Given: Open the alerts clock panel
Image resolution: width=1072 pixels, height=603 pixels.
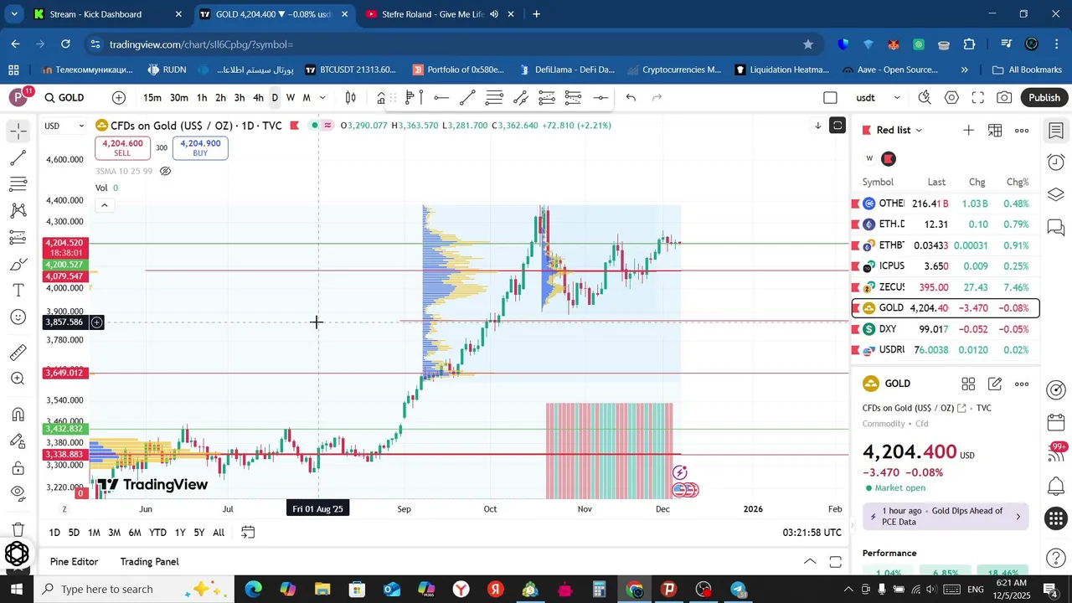Looking at the screenshot, I should click(1056, 162).
